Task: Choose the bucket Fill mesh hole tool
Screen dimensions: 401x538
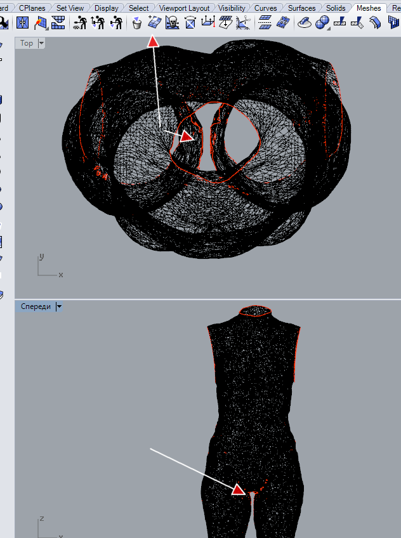Action: pyautogui.click(x=137, y=23)
